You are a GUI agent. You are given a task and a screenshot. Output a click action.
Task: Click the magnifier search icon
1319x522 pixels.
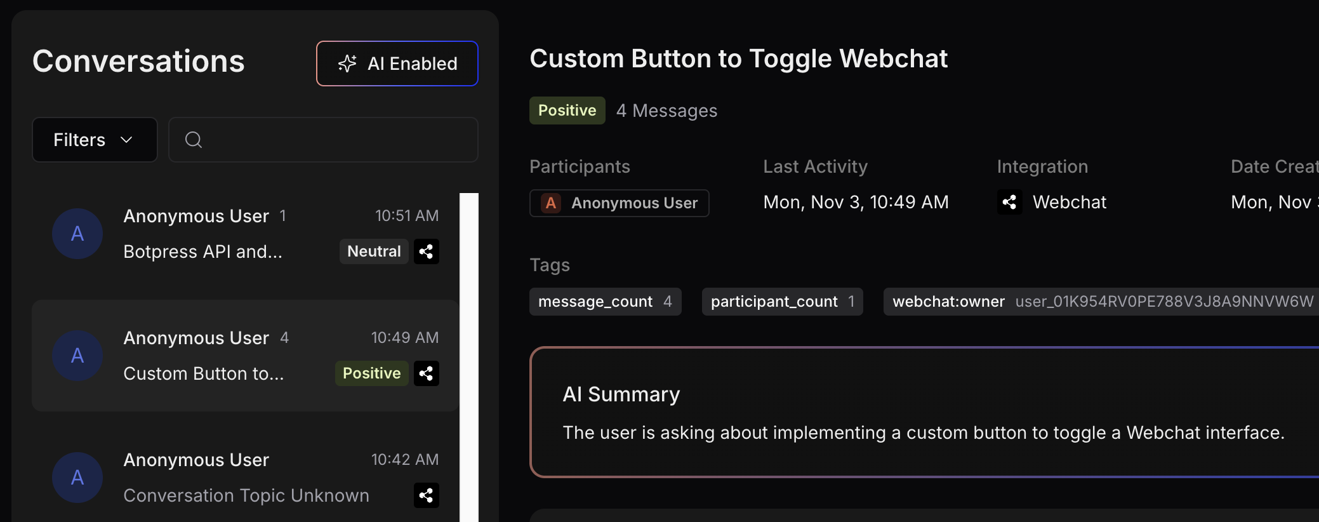tap(194, 140)
